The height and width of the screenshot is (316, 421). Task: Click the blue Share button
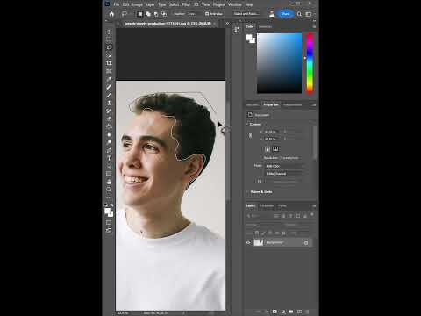tap(285, 14)
